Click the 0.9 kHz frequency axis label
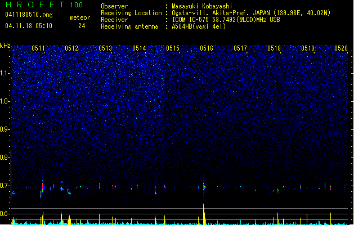 pyautogui.click(x=5, y=129)
